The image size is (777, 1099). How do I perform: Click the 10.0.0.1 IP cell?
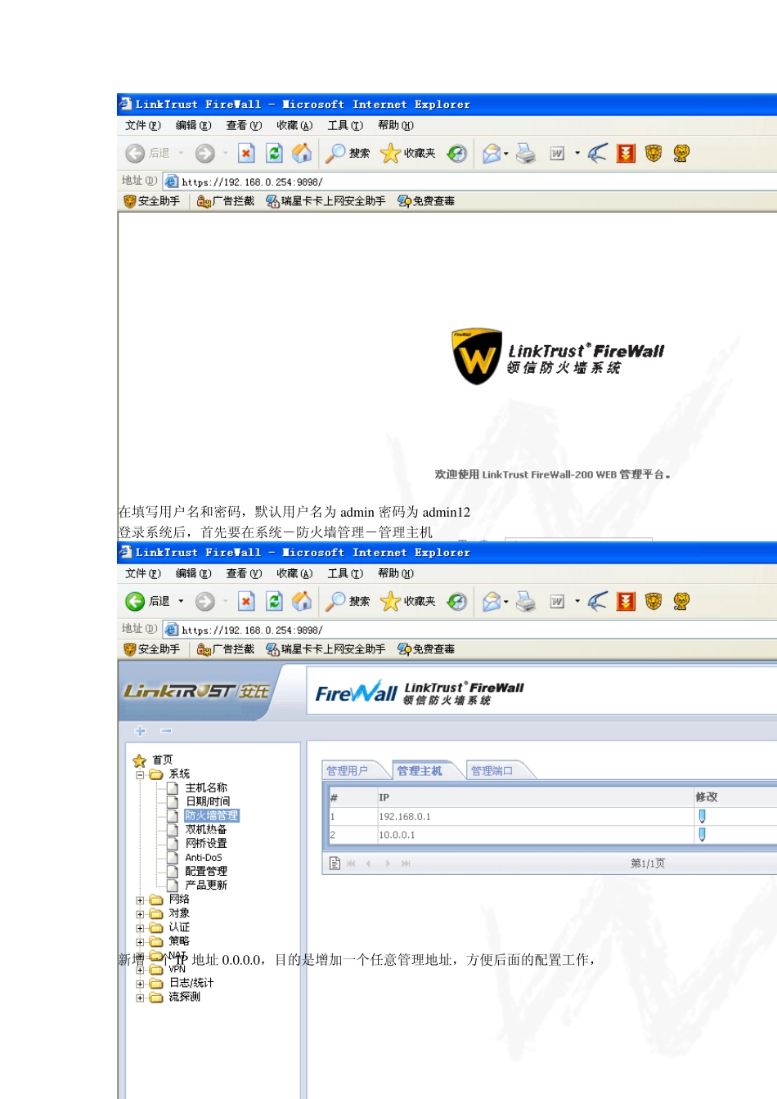tap(534, 835)
